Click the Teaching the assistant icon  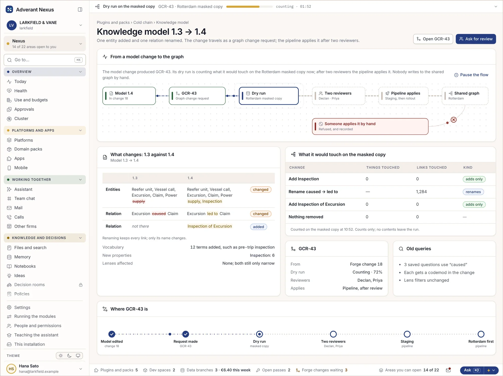tap(9, 335)
